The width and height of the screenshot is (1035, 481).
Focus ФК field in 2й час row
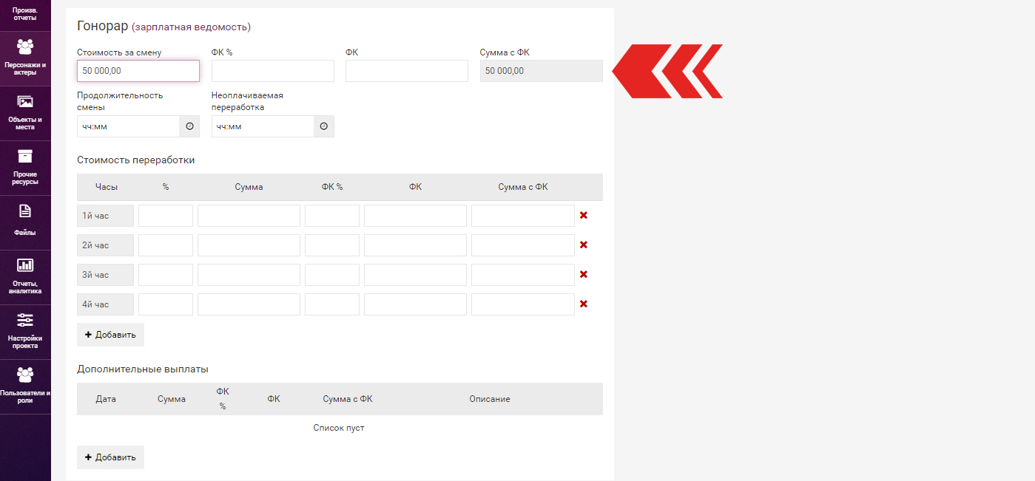415,245
